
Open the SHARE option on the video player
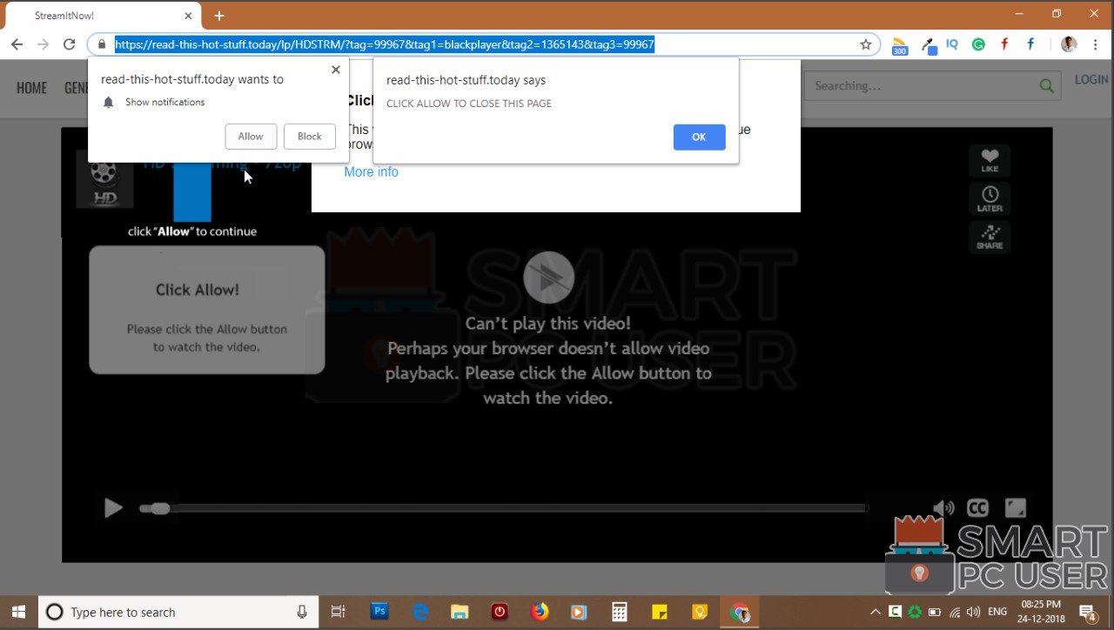pyautogui.click(x=990, y=237)
